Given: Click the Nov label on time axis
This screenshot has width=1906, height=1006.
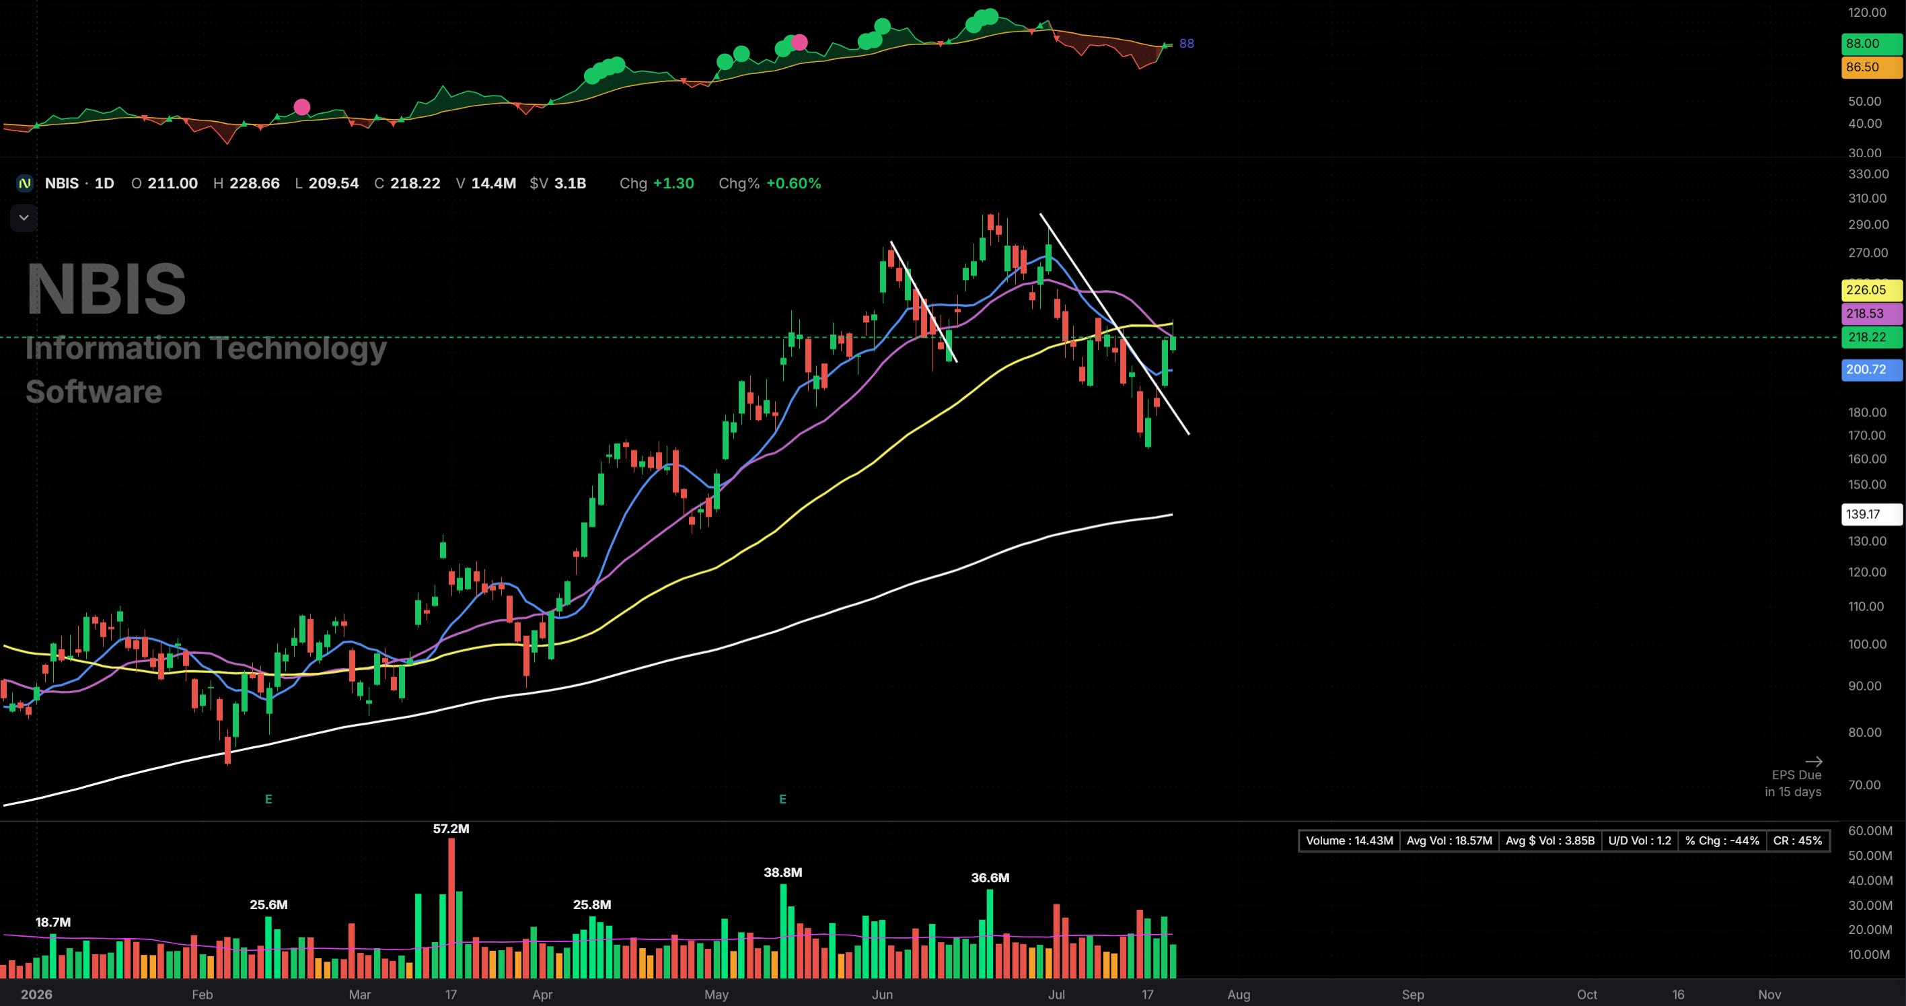Looking at the screenshot, I should (x=1769, y=994).
